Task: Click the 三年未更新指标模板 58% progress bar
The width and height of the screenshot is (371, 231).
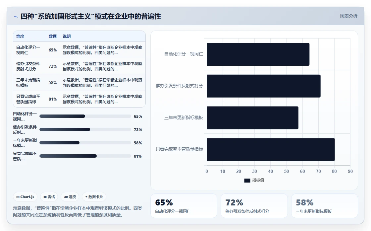Action: [85, 143]
